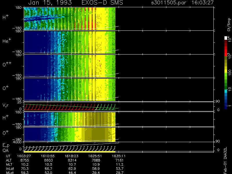Click the "25" axis label of the V,r panel

click(19, 102)
